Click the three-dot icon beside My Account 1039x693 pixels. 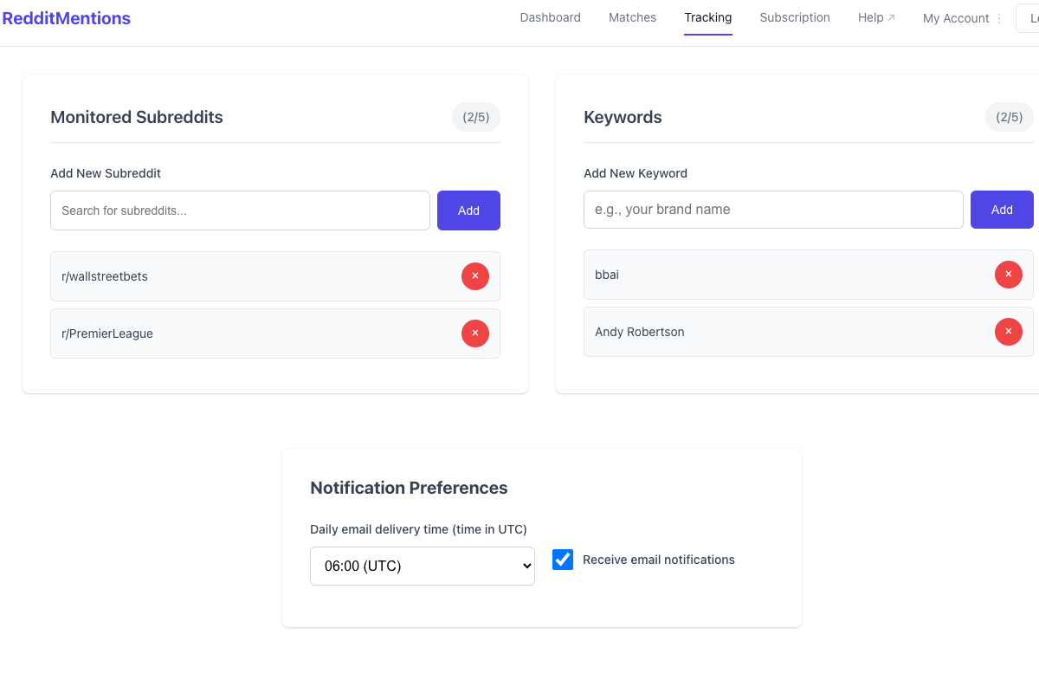(x=999, y=19)
